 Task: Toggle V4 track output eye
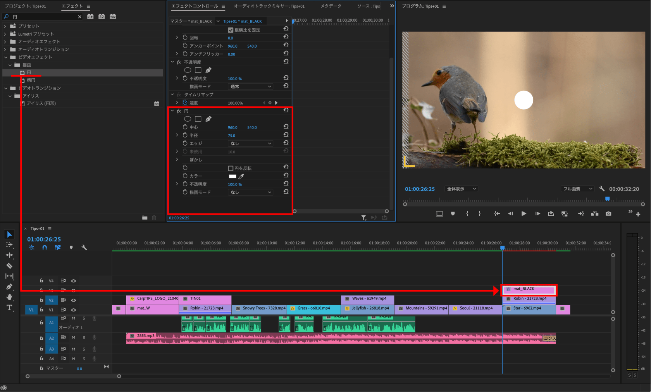73,281
